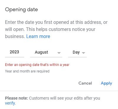Viewport: 118px width, 109px height.
Task: Click the Year and month are required hint
Action: pos(27,71)
